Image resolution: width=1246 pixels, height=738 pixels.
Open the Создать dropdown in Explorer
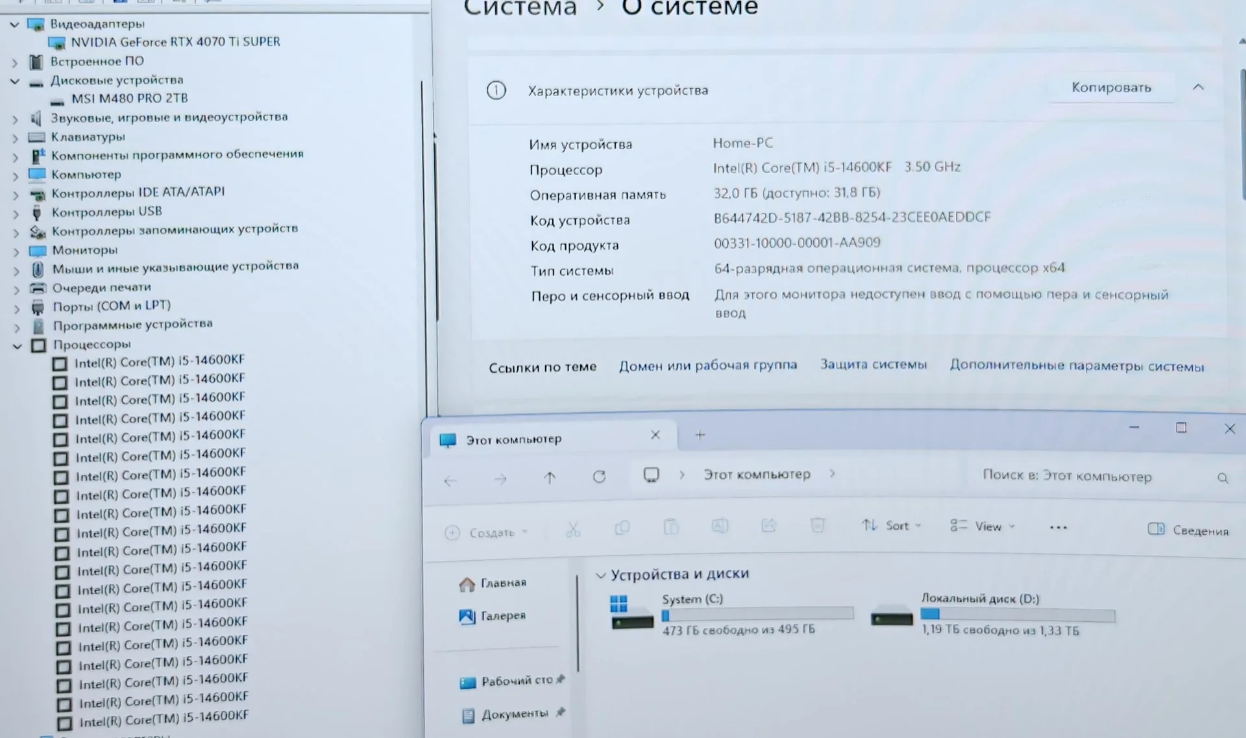pyautogui.click(x=486, y=533)
